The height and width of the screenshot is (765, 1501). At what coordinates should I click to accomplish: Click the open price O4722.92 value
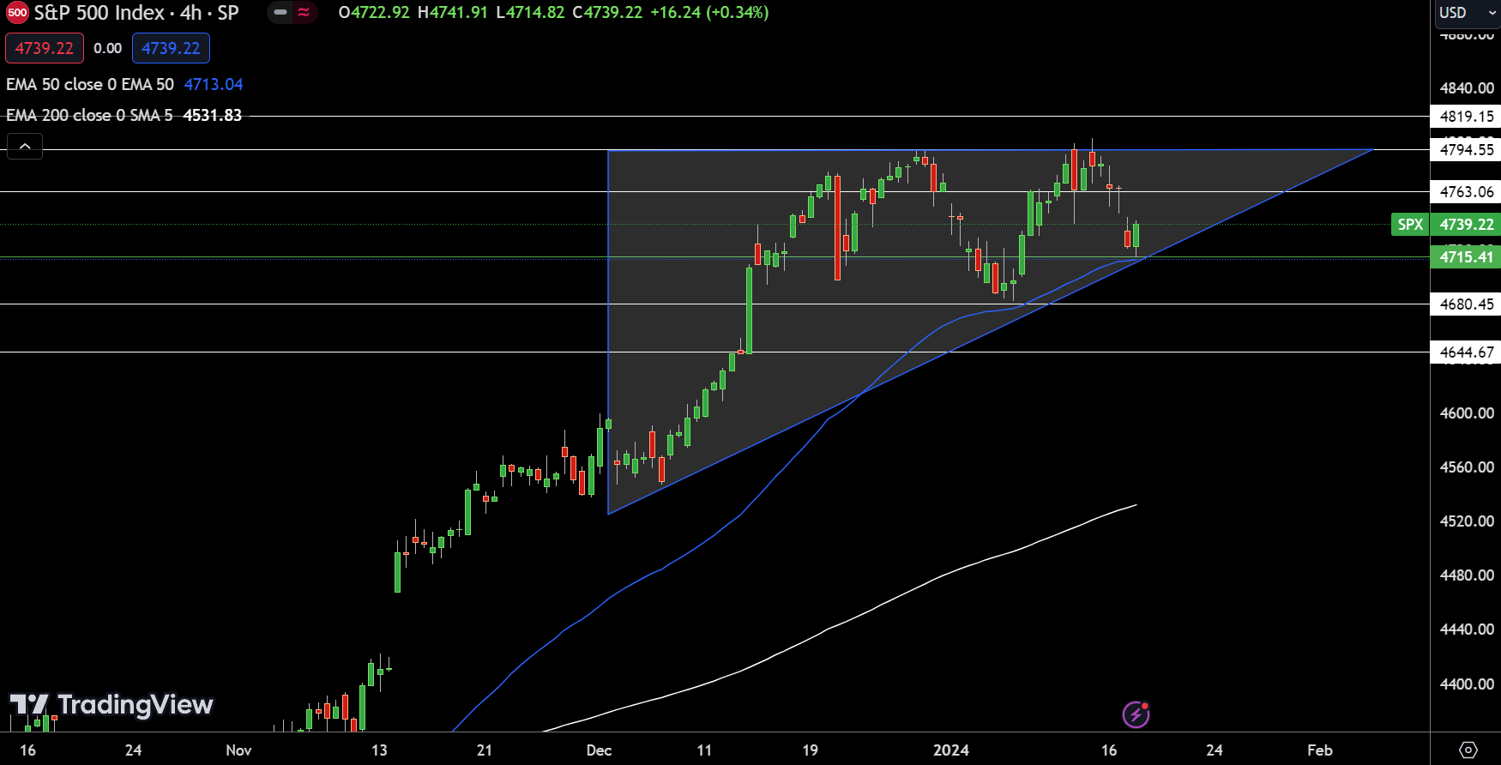[374, 13]
